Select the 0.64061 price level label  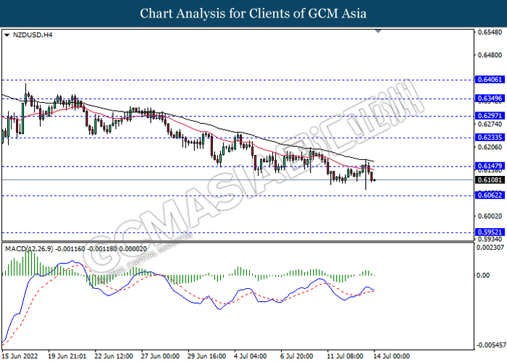[x=490, y=80]
